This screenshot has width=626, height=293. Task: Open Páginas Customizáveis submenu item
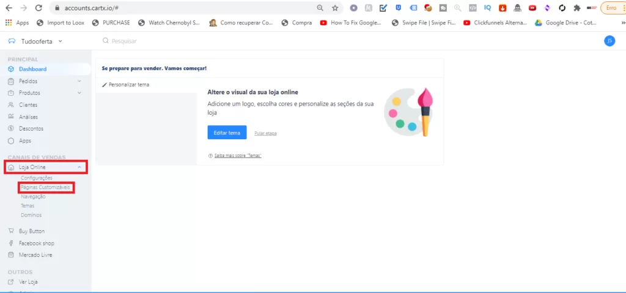coord(46,187)
